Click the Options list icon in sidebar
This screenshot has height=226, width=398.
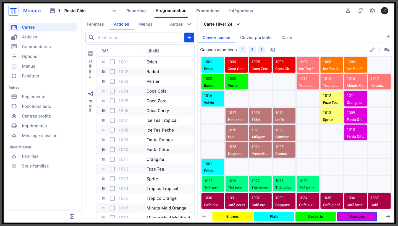14,56
